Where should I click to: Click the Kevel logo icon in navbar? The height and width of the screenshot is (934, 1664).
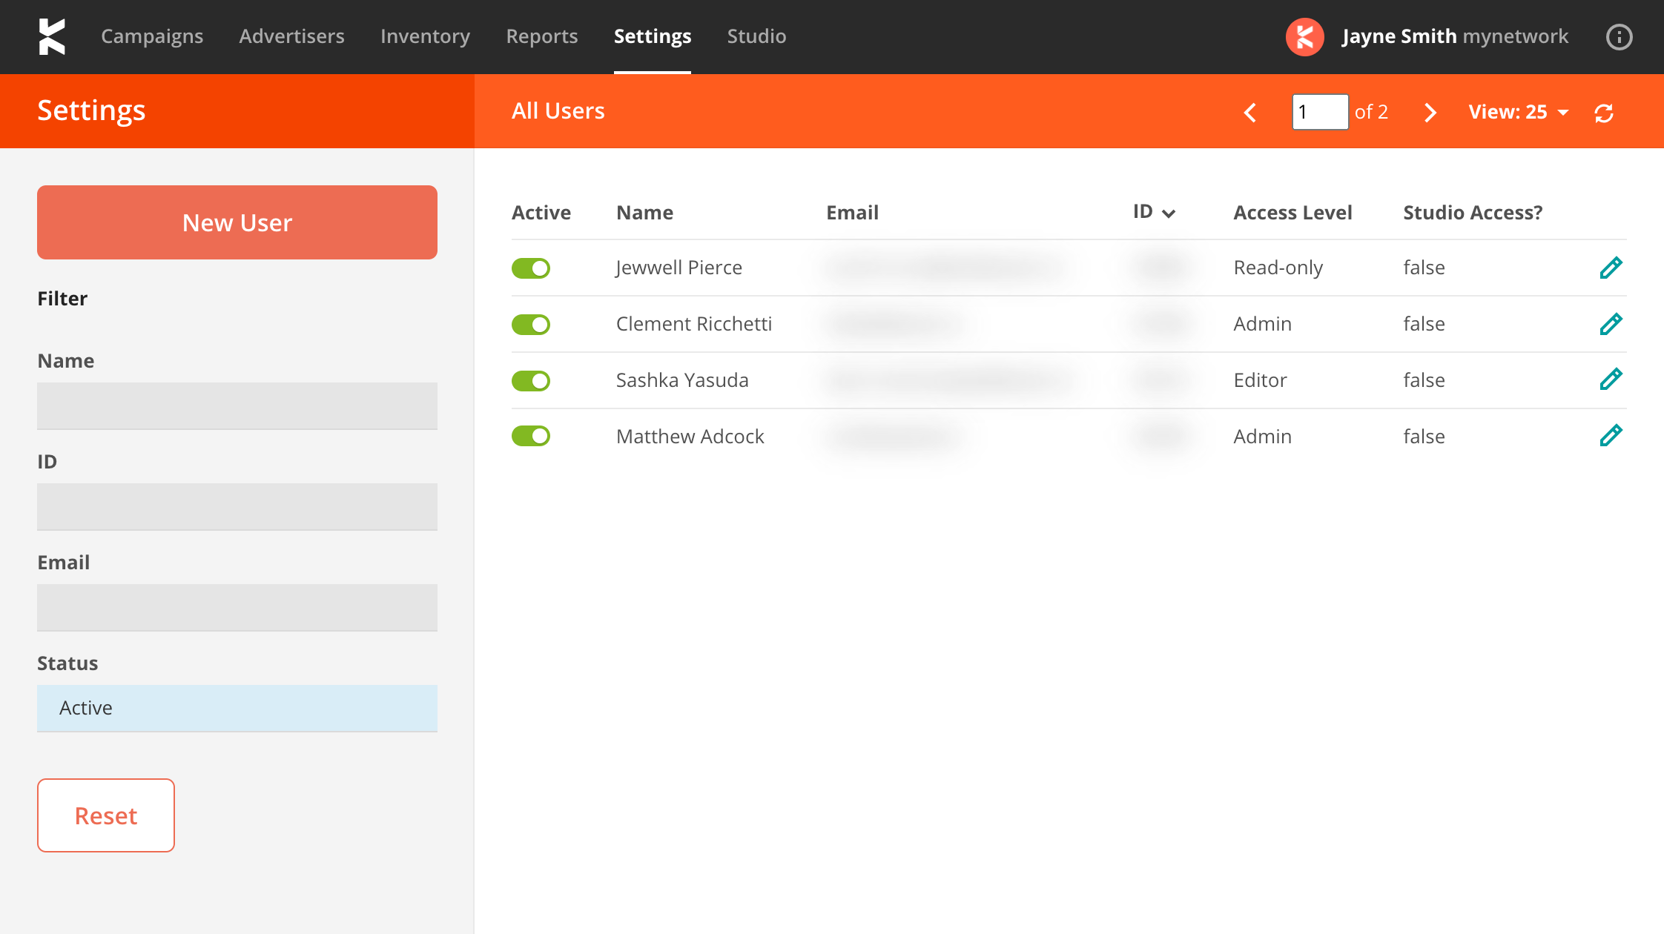click(x=52, y=37)
